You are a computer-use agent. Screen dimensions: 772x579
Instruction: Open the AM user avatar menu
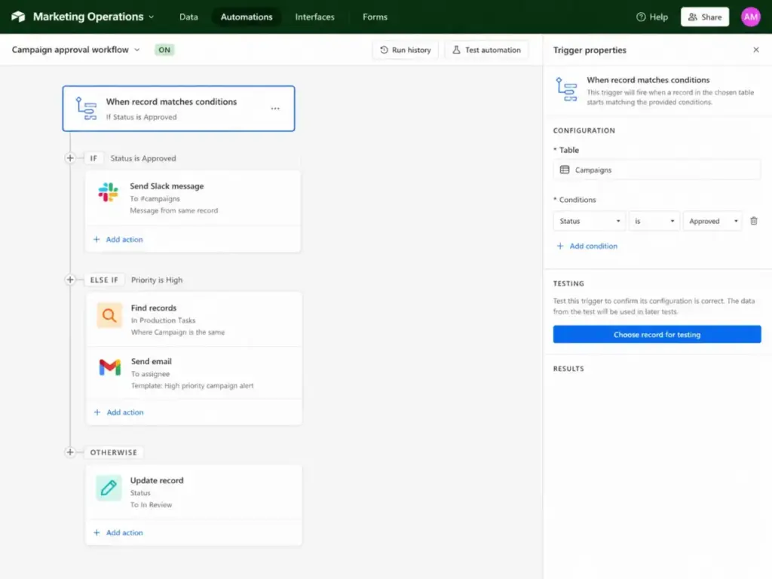[x=750, y=17]
